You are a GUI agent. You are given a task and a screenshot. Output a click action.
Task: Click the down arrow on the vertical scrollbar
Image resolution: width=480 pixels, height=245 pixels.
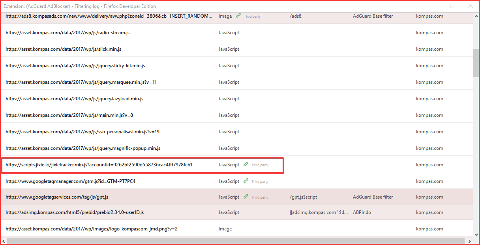477,234
